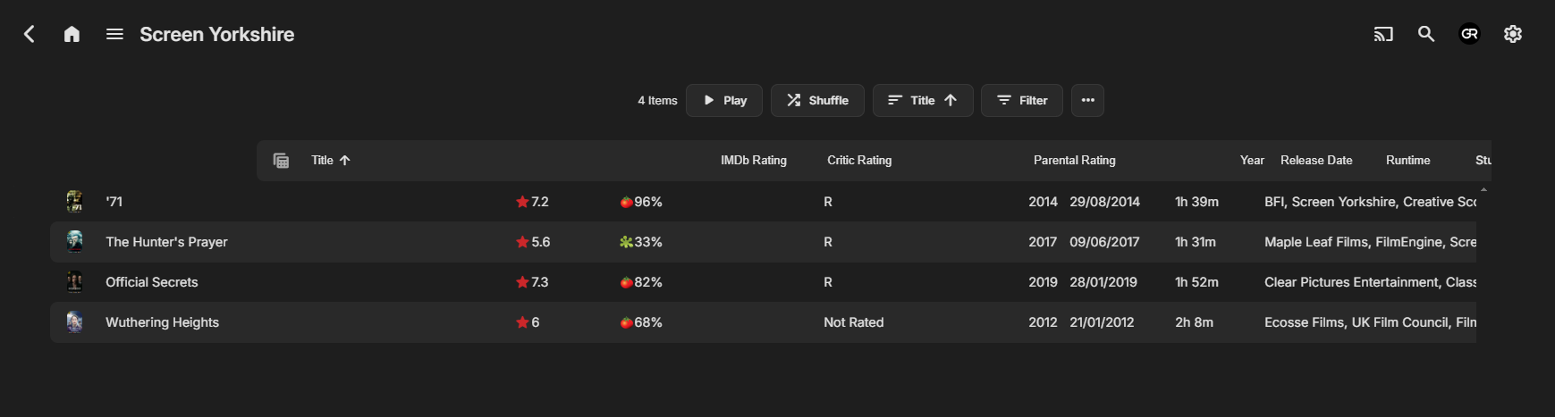The height and width of the screenshot is (417, 1555).
Task: Open the more options ellipsis button
Action: point(1087,101)
